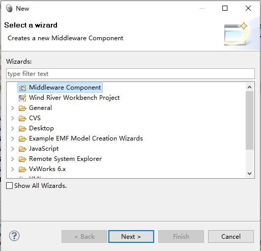Image resolution: width=261 pixels, height=251 pixels.
Task: Select the Wind River Workbench Project label
Action: click(74, 98)
